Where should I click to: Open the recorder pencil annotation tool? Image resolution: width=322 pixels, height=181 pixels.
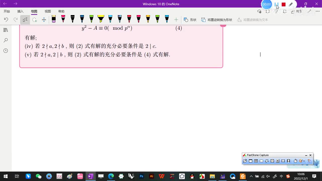(291, 4)
